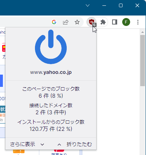Image resolution: width=146 pixels, height=155 pixels.
Task: Expand more options with さらに表示
Action: tap(27, 144)
